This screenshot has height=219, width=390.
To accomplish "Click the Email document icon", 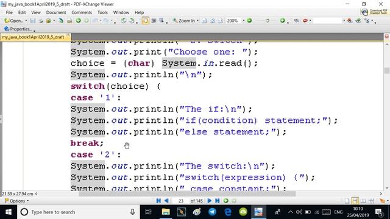I will coord(49,21).
